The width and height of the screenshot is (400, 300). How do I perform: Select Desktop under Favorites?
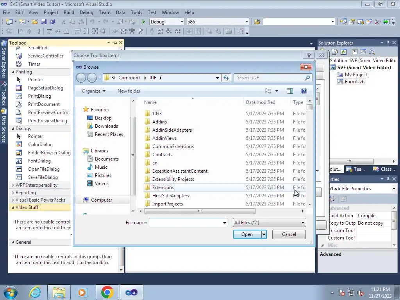[x=103, y=118]
